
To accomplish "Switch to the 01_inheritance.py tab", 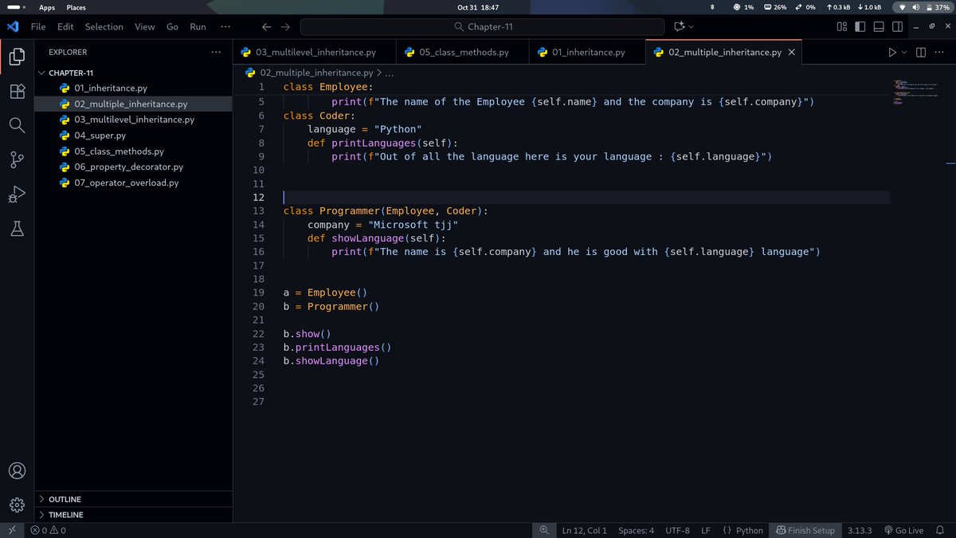I will tap(590, 49).
